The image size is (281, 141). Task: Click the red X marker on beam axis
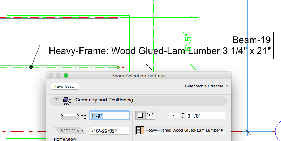pyautogui.click(x=123, y=67)
